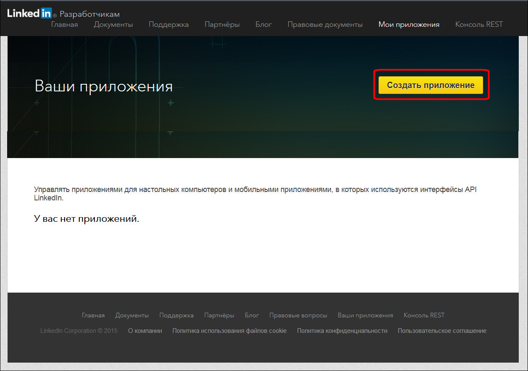Click description text about API LinkedIn

tap(255, 194)
